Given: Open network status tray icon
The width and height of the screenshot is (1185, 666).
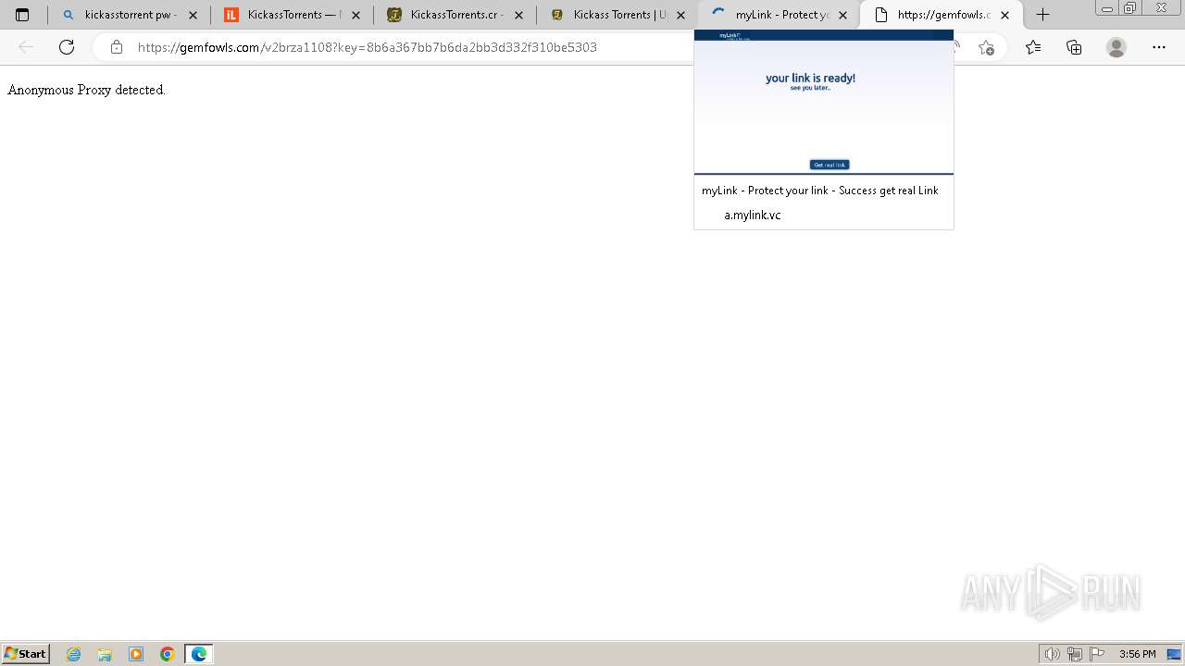Looking at the screenshot, I should (1075, 654).
